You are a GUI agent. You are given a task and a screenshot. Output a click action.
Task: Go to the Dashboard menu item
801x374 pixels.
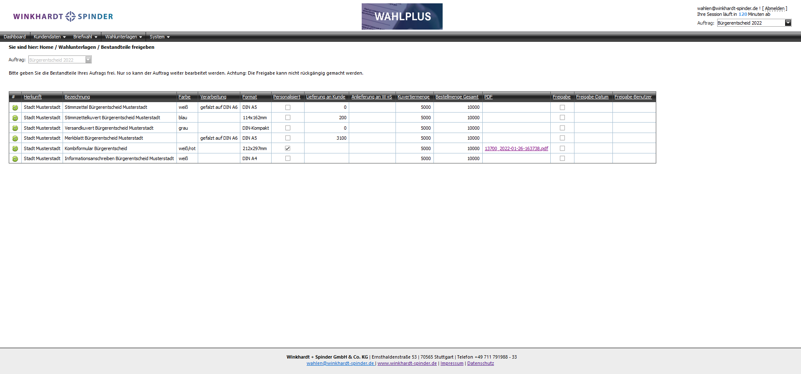(15, 37)
